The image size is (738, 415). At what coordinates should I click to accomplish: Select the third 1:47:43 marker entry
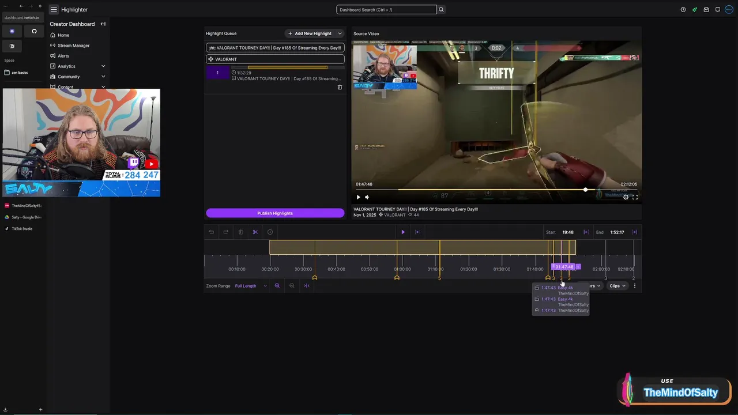click(561, 310)
